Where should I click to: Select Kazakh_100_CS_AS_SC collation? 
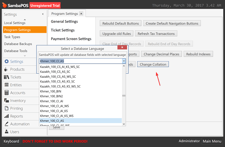click(81, 72)
